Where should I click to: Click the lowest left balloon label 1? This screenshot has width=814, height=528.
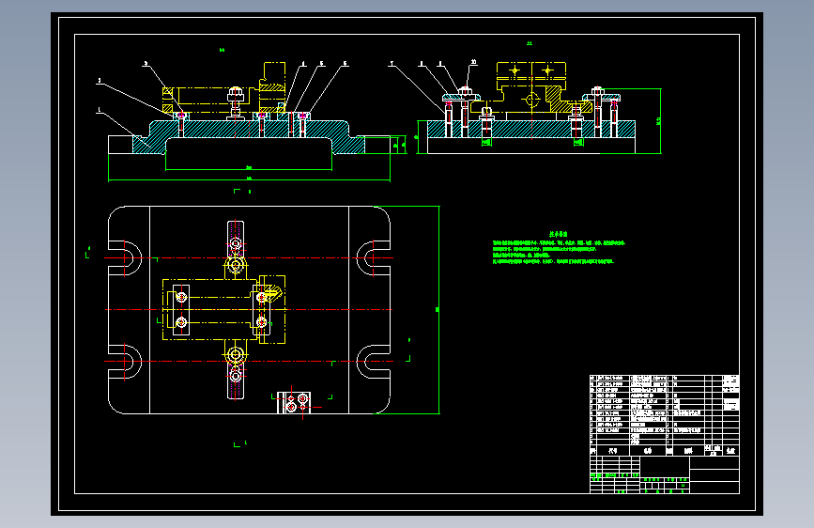(x=100, y=110)
